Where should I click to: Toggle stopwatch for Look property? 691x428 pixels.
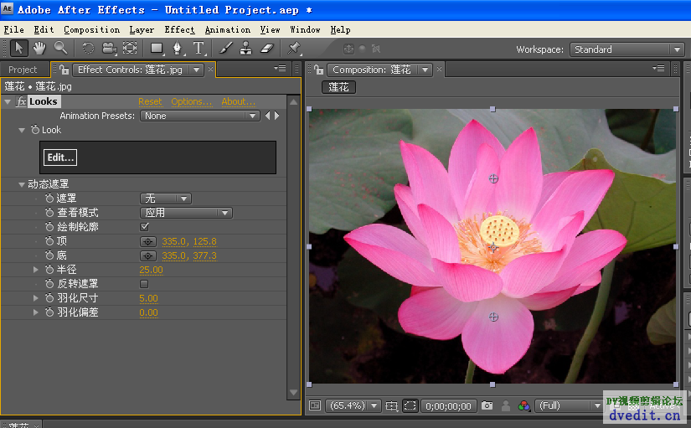35,130
